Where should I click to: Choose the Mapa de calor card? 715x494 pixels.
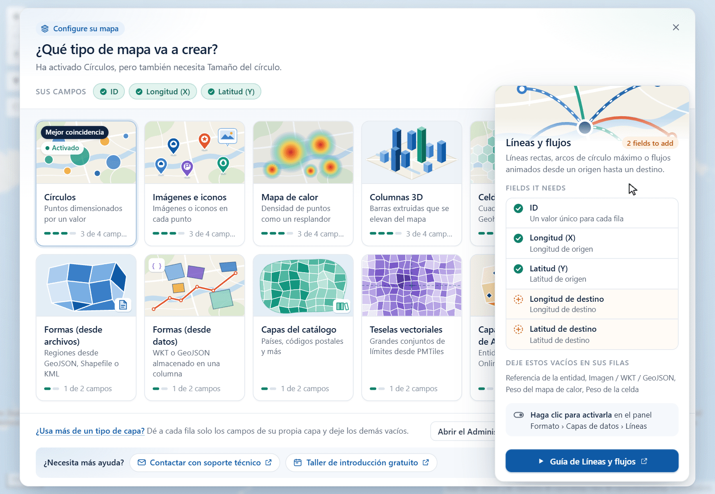pos(303,183)
